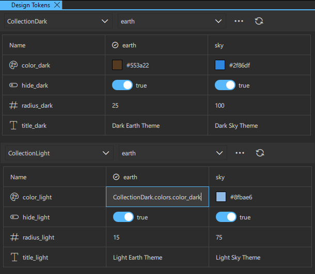The height and width of the screenshot is (274, 315).
Task: Click the sky column header in CollectionDark
Action: click(x=219, y=45)
